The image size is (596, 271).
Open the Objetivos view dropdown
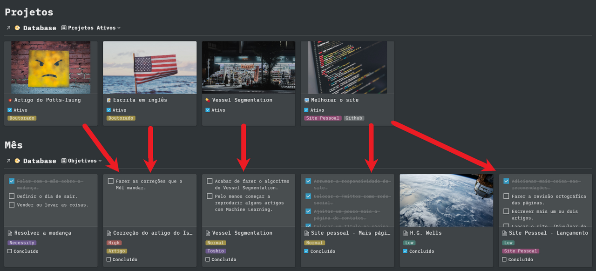click(x=82, y=161)
